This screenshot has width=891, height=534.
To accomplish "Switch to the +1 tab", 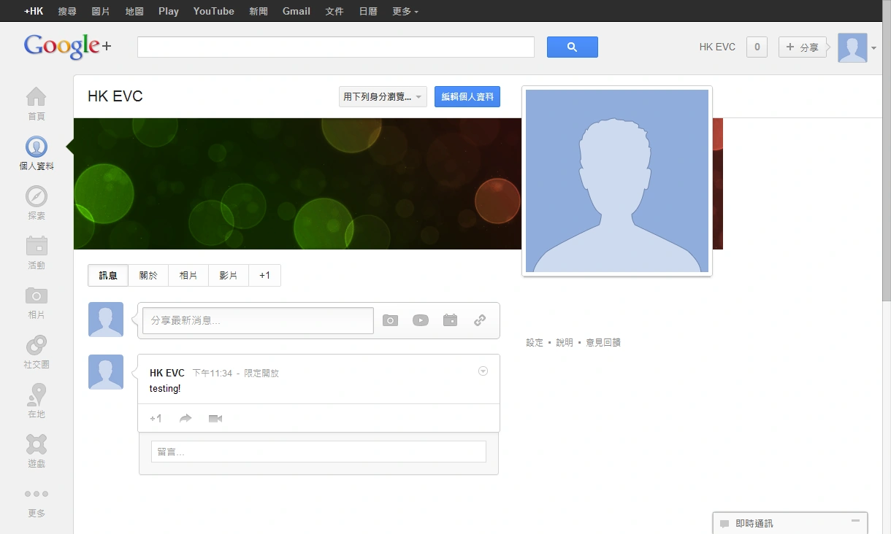I will (265, 276).
